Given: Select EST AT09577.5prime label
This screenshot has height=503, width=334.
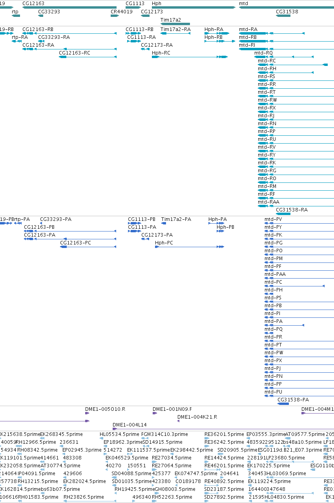Looking at the screenshot, I should [305, 434].
